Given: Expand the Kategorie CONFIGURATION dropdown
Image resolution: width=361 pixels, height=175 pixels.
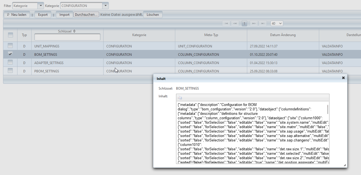Looking at the screenshot, I should pyautogui.click(x=84, y=6).
